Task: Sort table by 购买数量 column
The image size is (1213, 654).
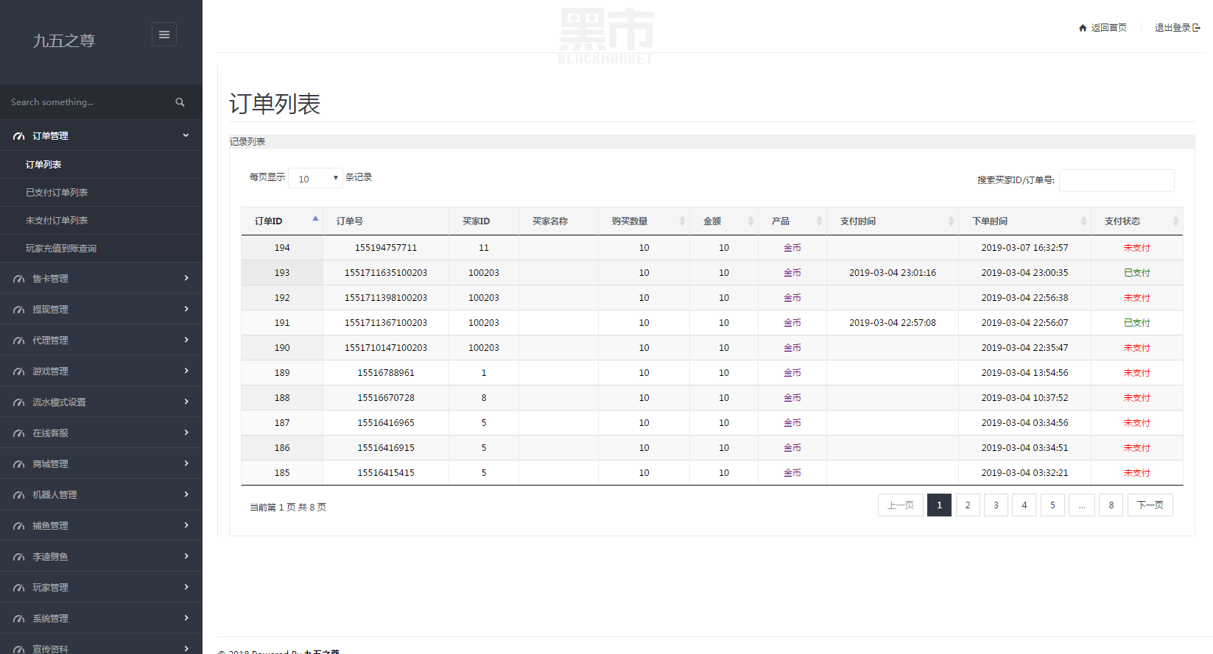Action: [x=682, y=221]
